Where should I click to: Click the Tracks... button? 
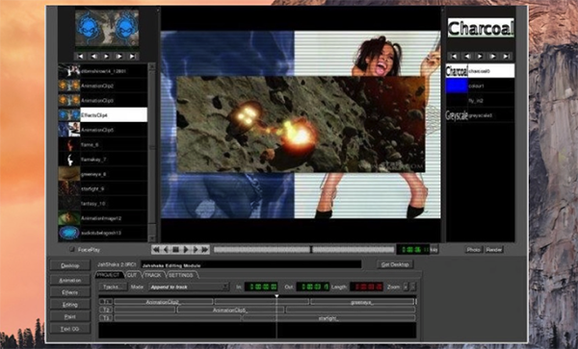tap(113, 287)
